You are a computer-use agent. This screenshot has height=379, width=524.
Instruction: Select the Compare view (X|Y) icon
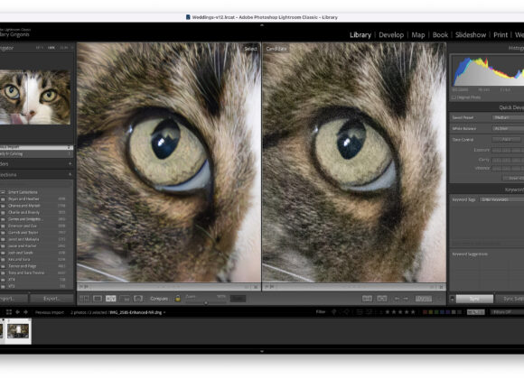(111, 299)
